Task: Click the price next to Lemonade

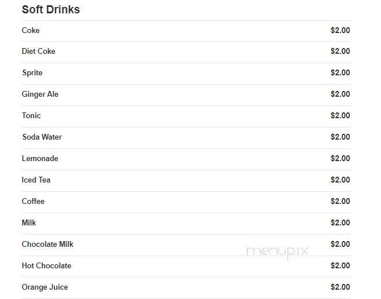Action: (340, 159)
